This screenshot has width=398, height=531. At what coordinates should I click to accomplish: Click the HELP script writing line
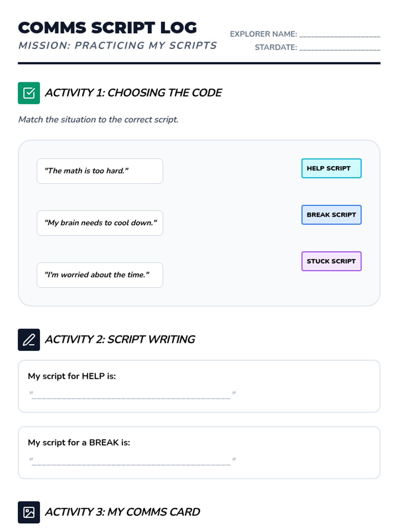(131, 395)
